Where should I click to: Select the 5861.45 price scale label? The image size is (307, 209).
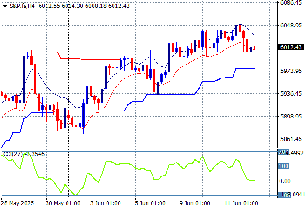(291, 139)
